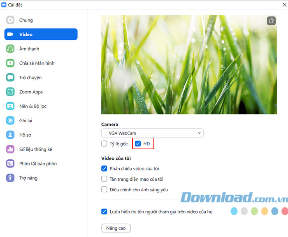The width and height of the screenshot is (288, 237).
Task: Click the gear icon next to Chung
Action: 10,20
